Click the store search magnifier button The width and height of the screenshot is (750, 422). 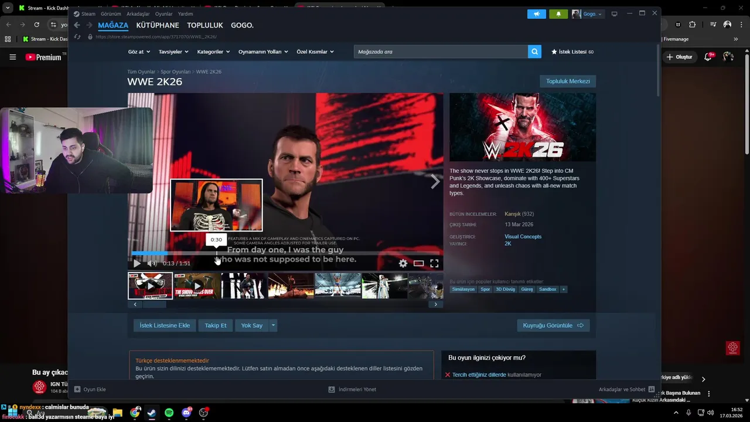tap(534, 52)
